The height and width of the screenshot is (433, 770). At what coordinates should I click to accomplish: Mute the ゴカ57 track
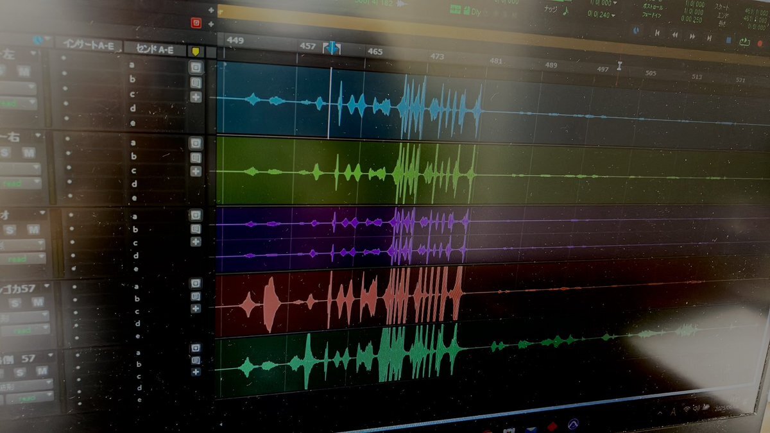click(x=37, y=301)
